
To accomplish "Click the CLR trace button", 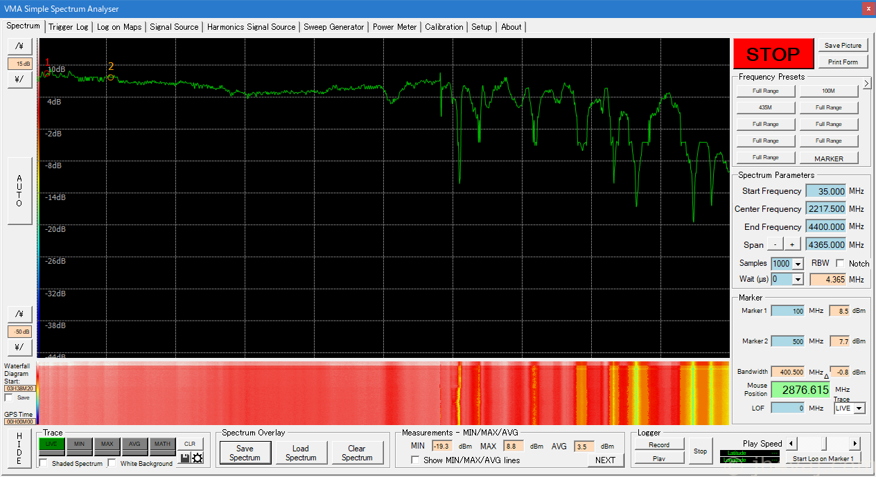I will coord(190,444).
